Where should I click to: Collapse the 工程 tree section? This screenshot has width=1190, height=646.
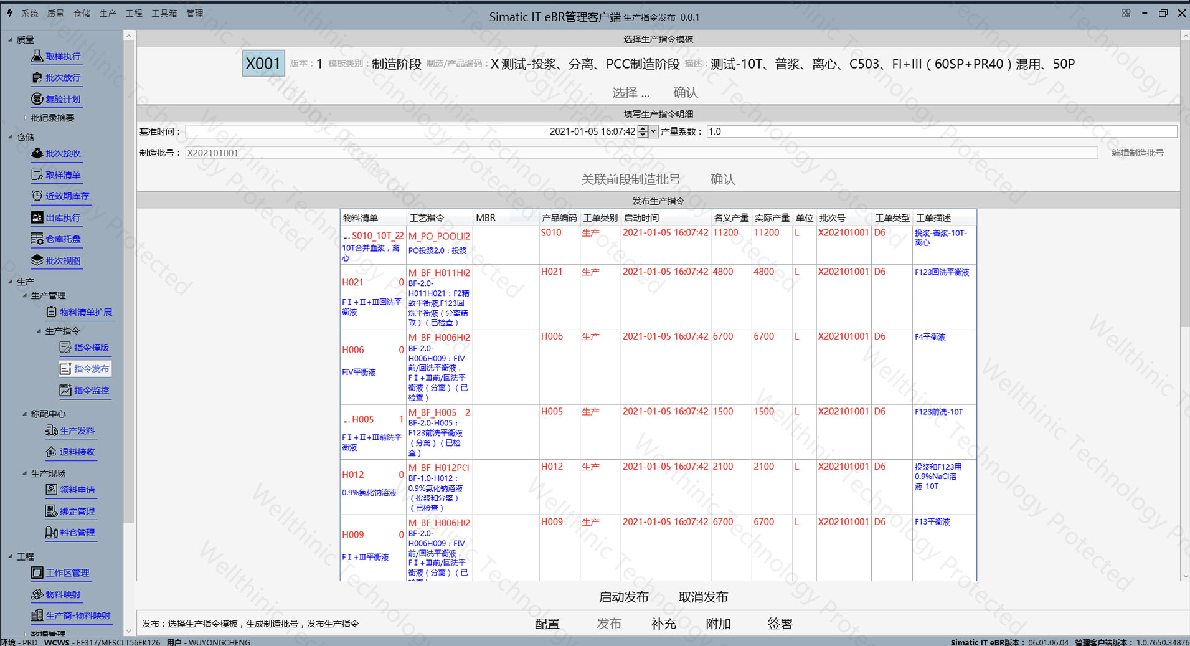[10, 556]
